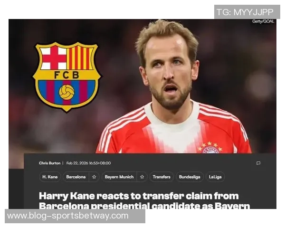Open the Barcelona tag
The width and height of the screenshot is (285, 228).
coord(76,177)
